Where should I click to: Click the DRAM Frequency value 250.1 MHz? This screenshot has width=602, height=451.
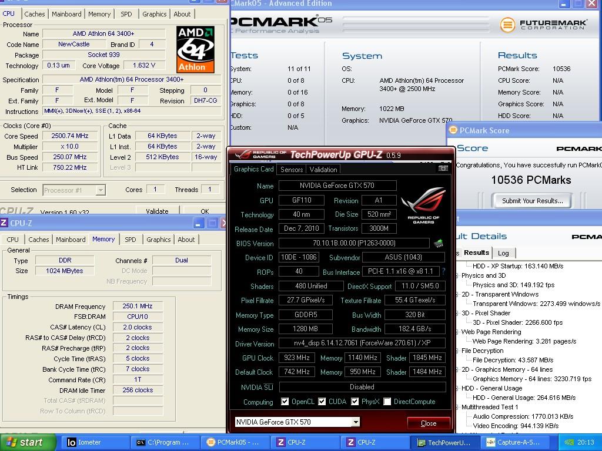click(138, 306)
